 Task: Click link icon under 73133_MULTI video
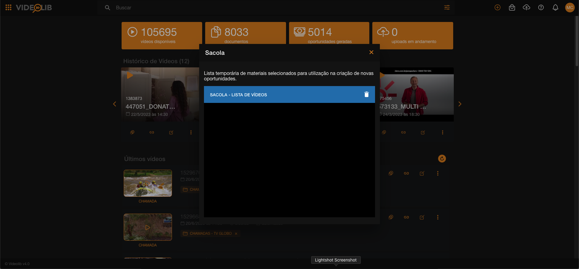click(x=403, y=132)
